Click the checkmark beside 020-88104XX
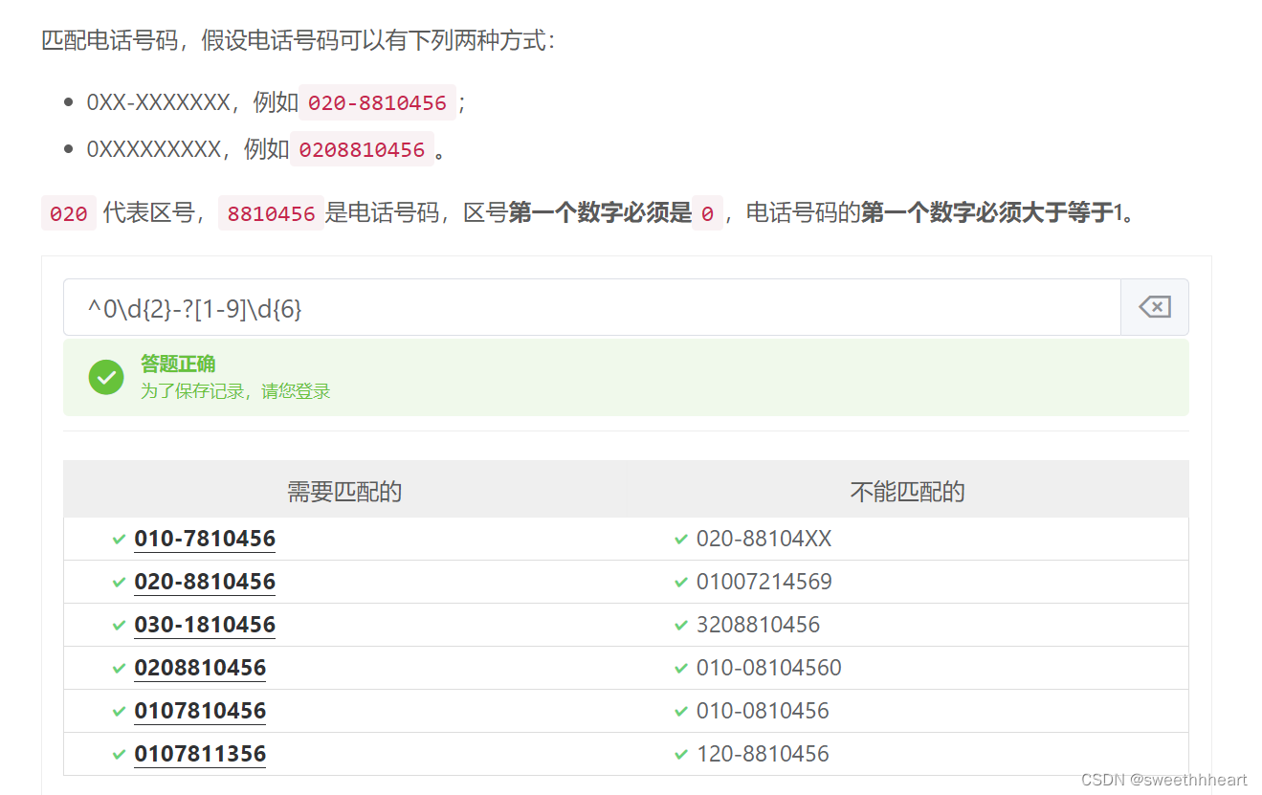The width and height of the screenshot is (1262, 795). (x=681, y=540)
